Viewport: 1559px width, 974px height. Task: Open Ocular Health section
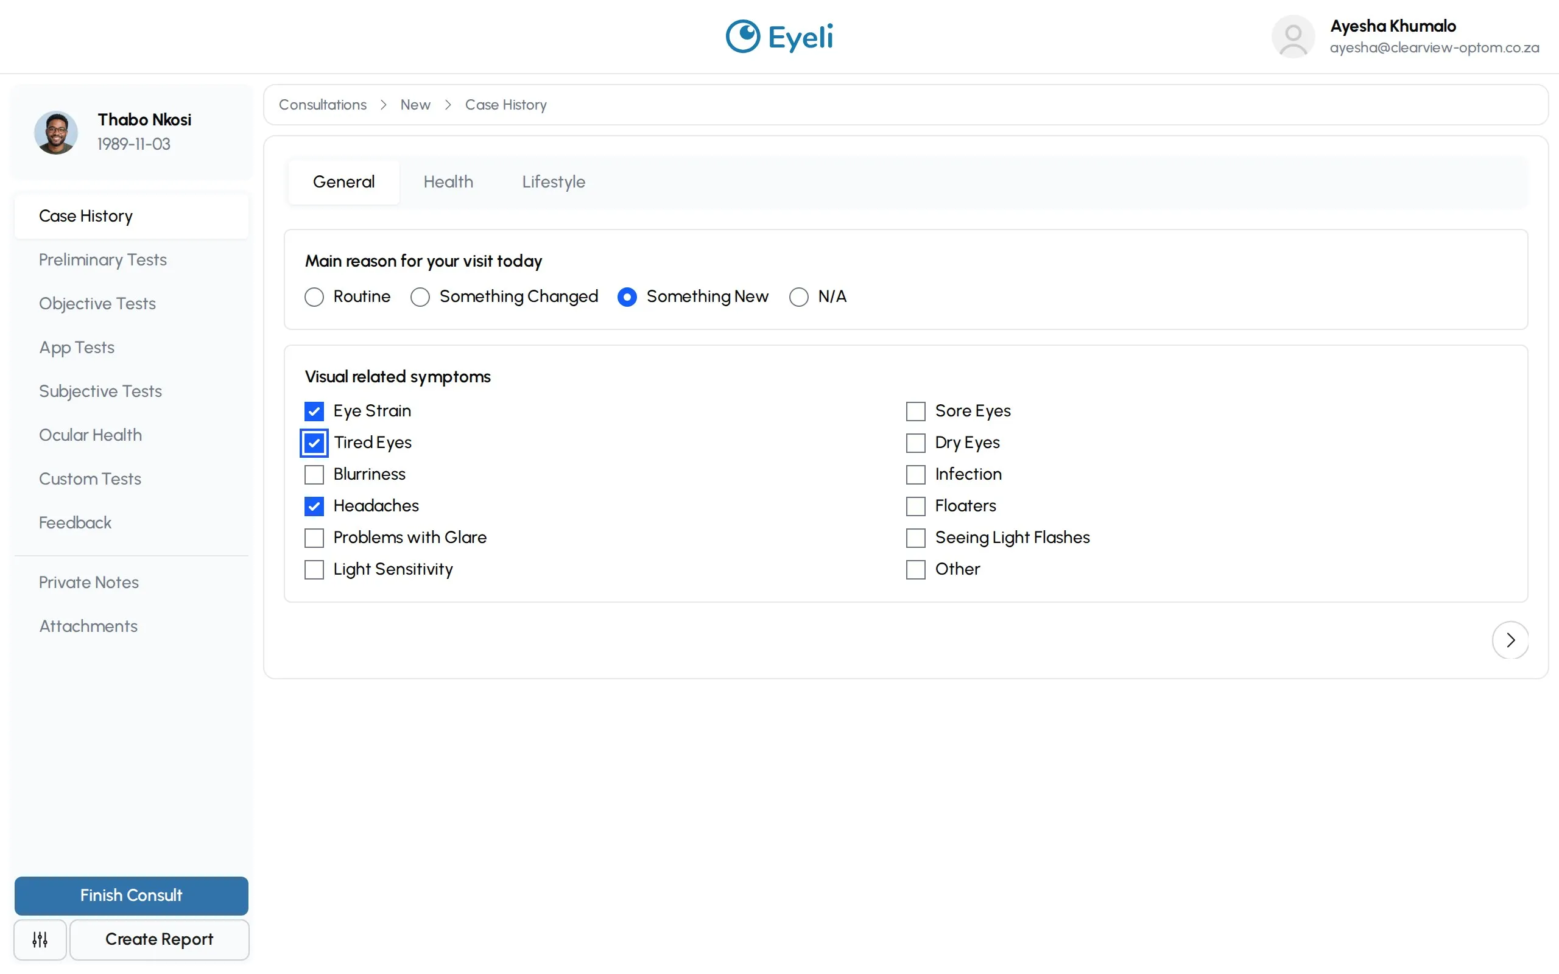pyautogui.click(x=132, y=435)
